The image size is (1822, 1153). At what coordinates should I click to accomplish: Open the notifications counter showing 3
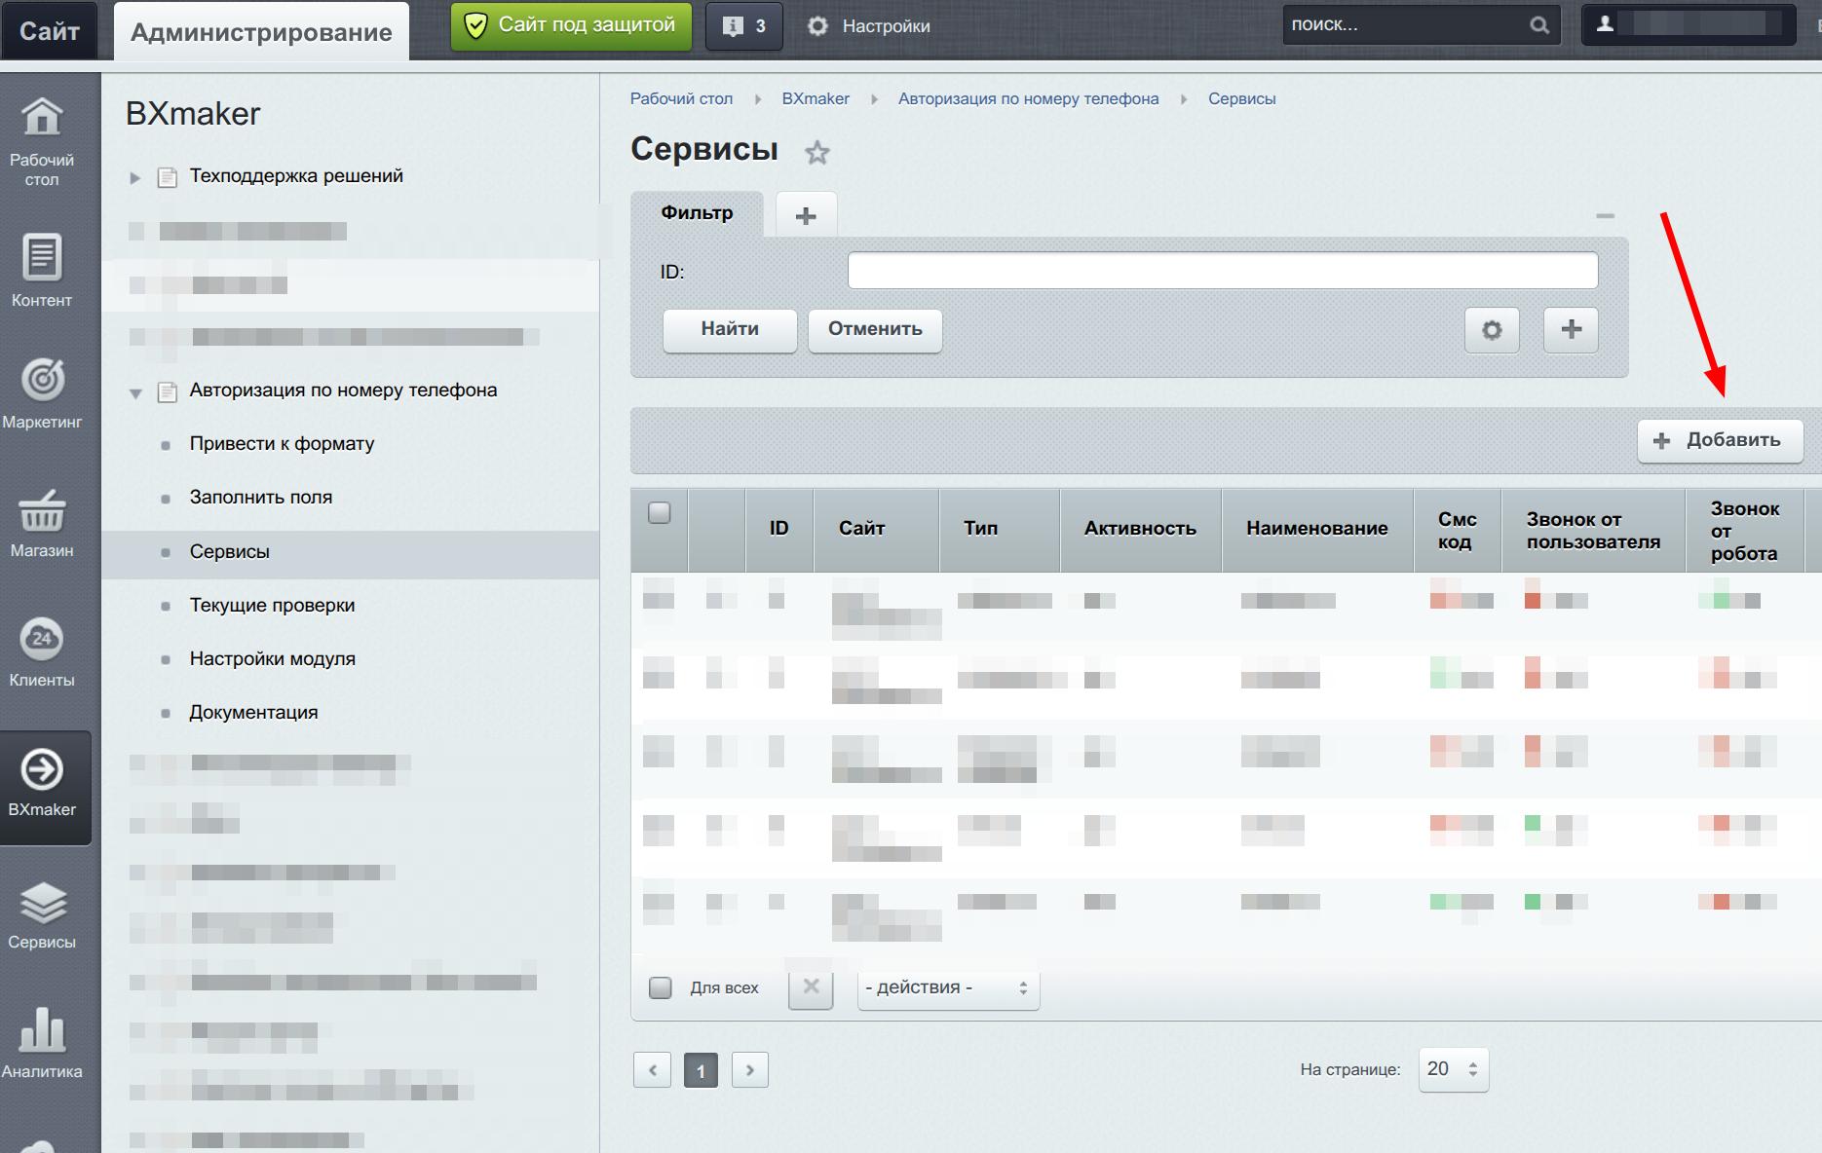[x=743, y=26]
